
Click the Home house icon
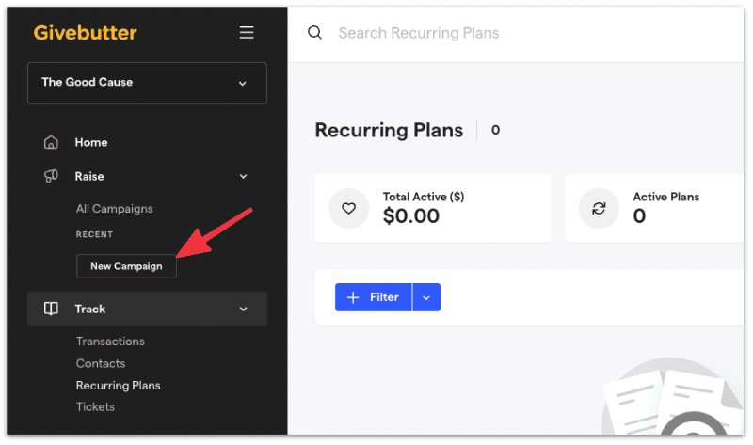pyautogui.click(x=51, y=143)
